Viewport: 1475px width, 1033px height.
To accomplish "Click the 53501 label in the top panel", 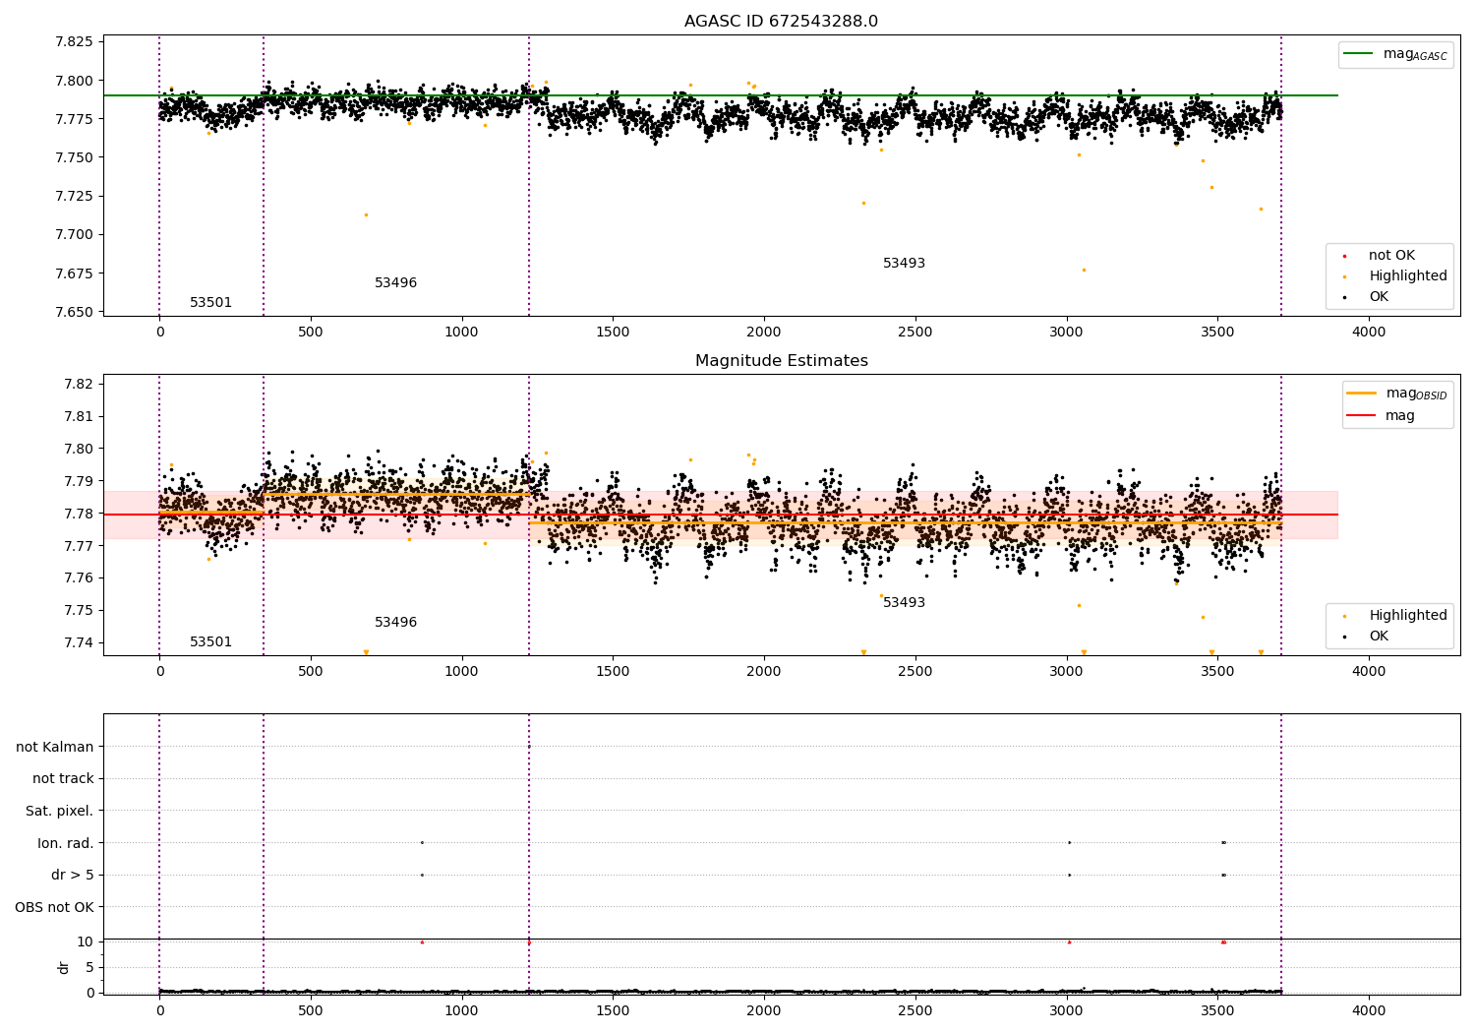I will pos(210,303).
